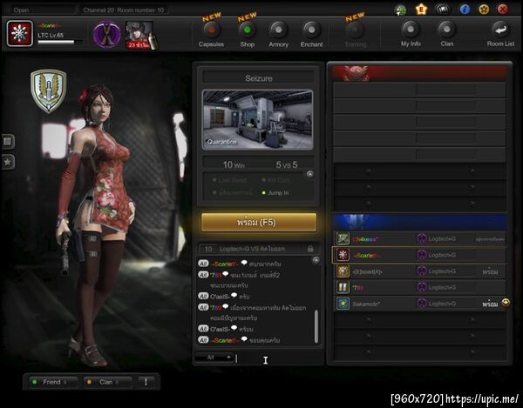Click the Quarantine map preview
This screenshot has height=408, width=523.
[257, 119]
